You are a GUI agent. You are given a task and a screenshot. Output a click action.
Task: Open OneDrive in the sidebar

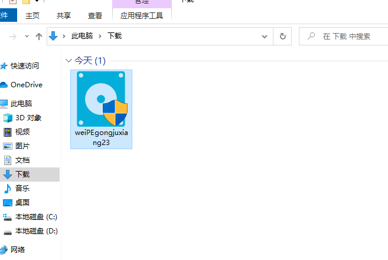click(27, 85)
